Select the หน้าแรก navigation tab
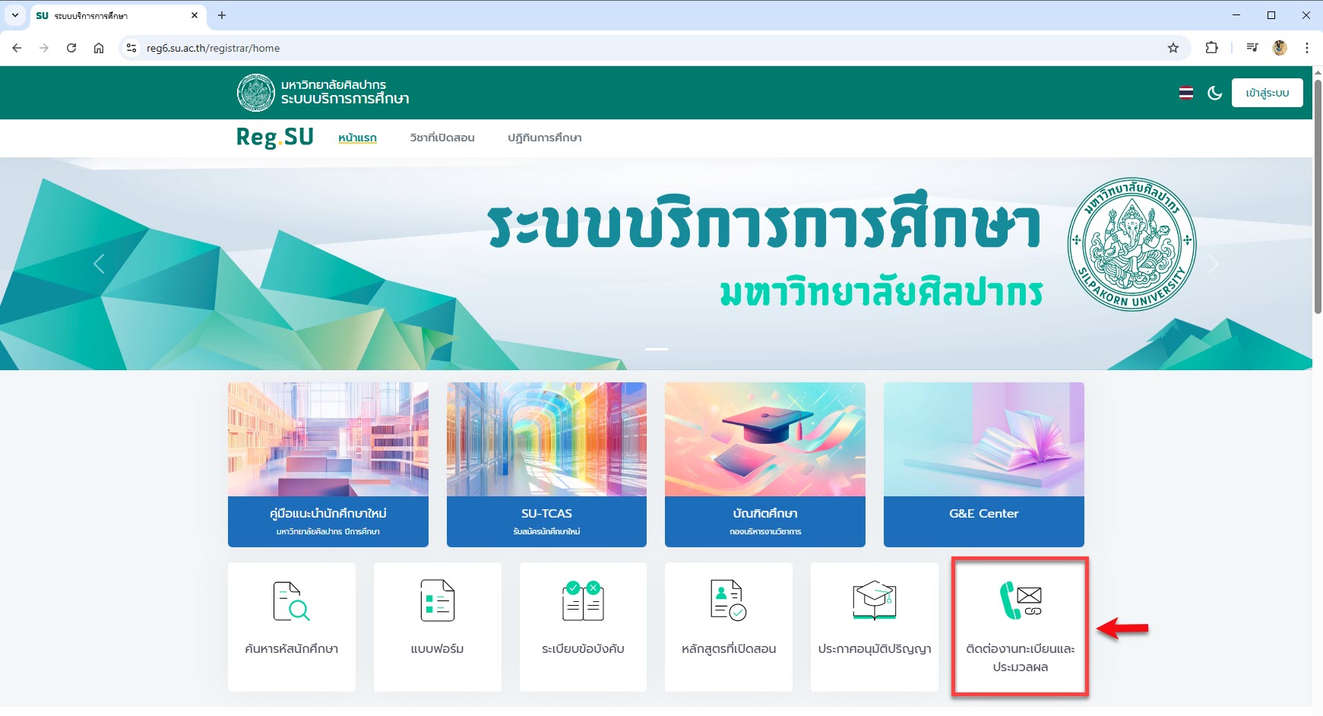Viewport: 1323px width, 716px height. (x=357, y=138)
